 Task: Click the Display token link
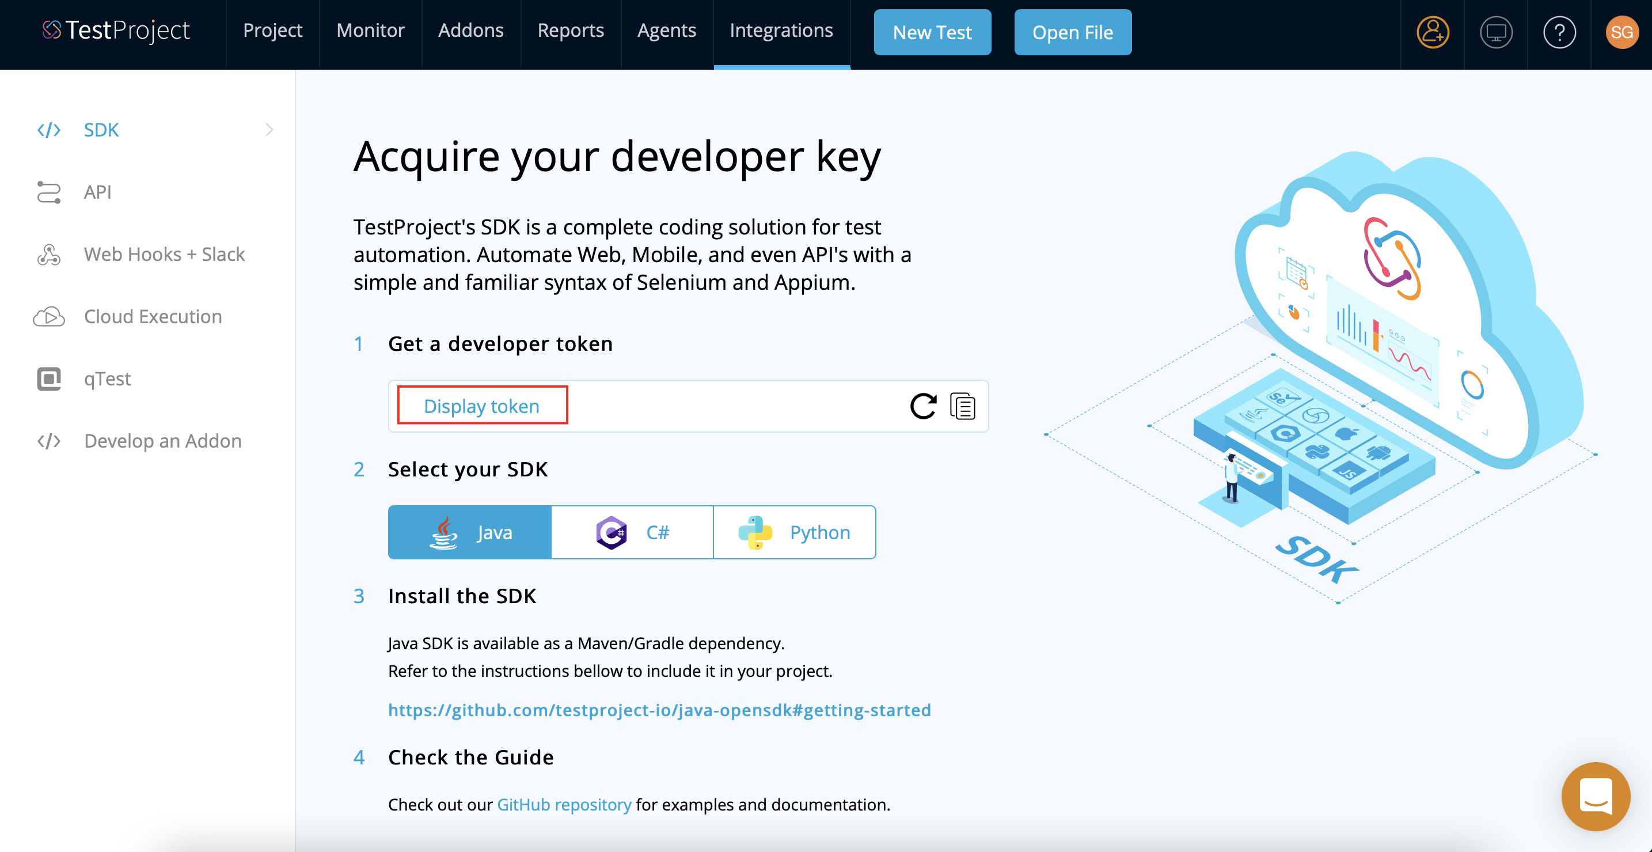[x=481, y=406]
